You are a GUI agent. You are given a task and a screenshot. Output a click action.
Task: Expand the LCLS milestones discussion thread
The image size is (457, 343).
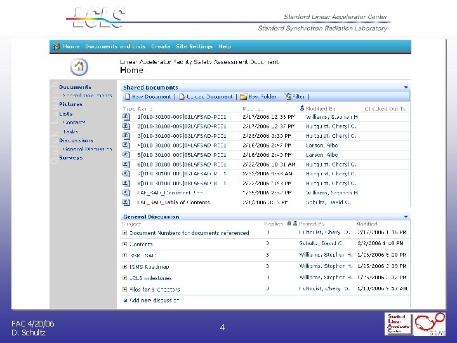pyautogui.click(x=125, y=278)
